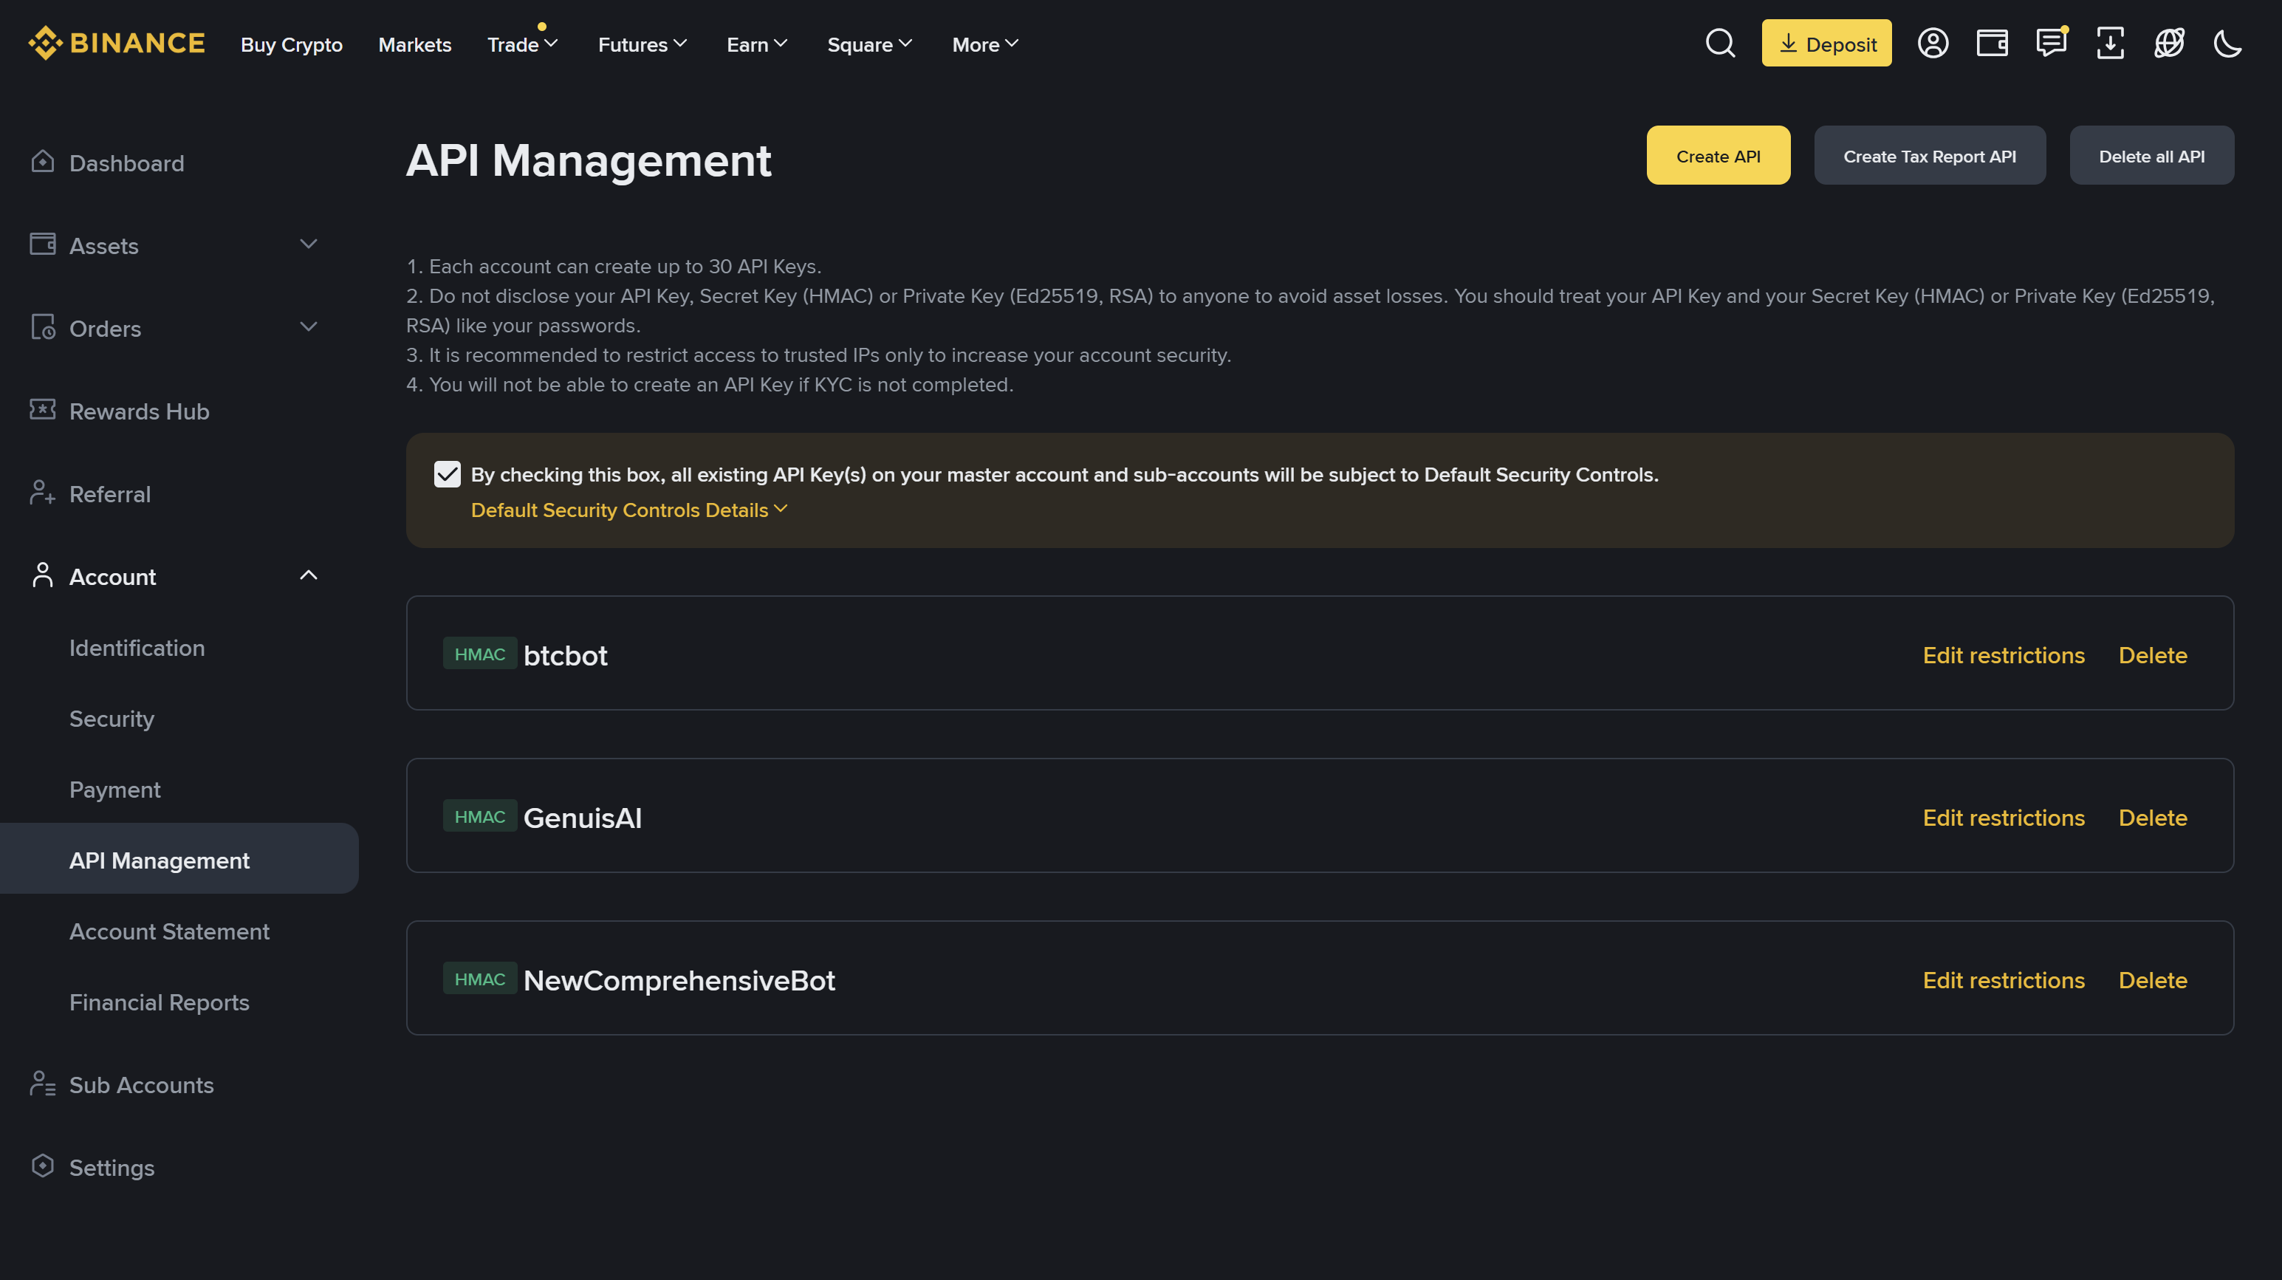Delete the GenuisAI API key

pos(2153,818)
